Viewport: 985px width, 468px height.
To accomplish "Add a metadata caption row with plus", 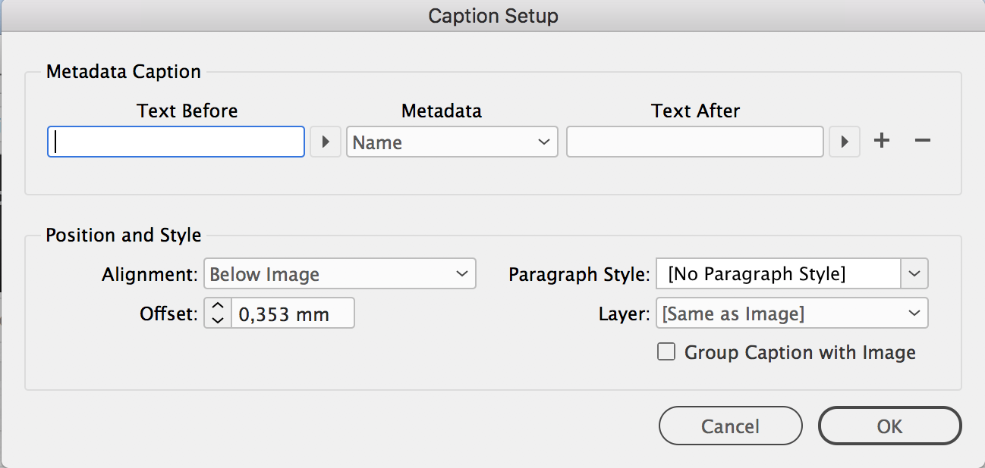I will (x=881, y=141).
